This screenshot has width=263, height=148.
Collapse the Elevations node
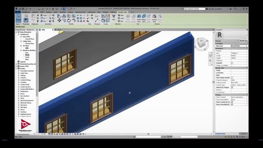point(21,50)
